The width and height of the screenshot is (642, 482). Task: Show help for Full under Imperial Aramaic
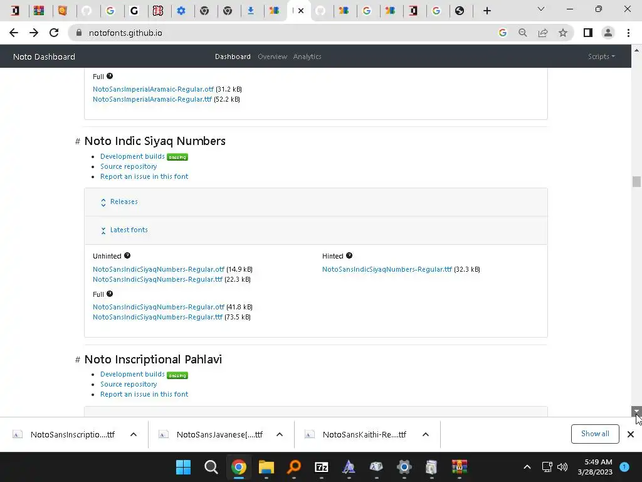(110, 76)
